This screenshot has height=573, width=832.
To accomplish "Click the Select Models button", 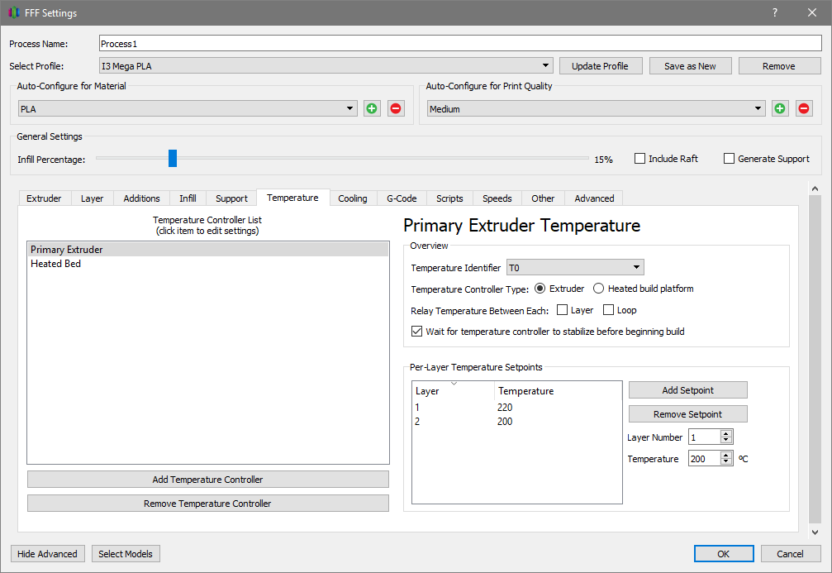I will click(x=126, y=553).
